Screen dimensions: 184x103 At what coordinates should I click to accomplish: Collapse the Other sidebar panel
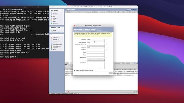pos(62,35)
